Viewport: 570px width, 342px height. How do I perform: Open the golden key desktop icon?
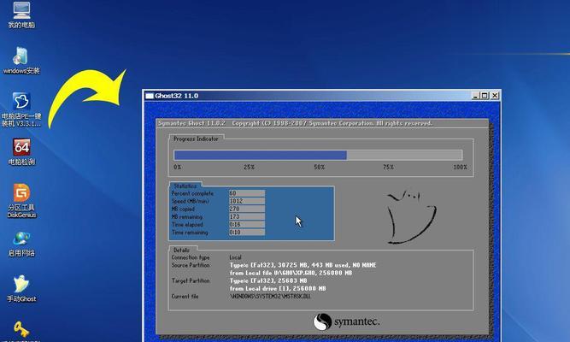point(21,330)
